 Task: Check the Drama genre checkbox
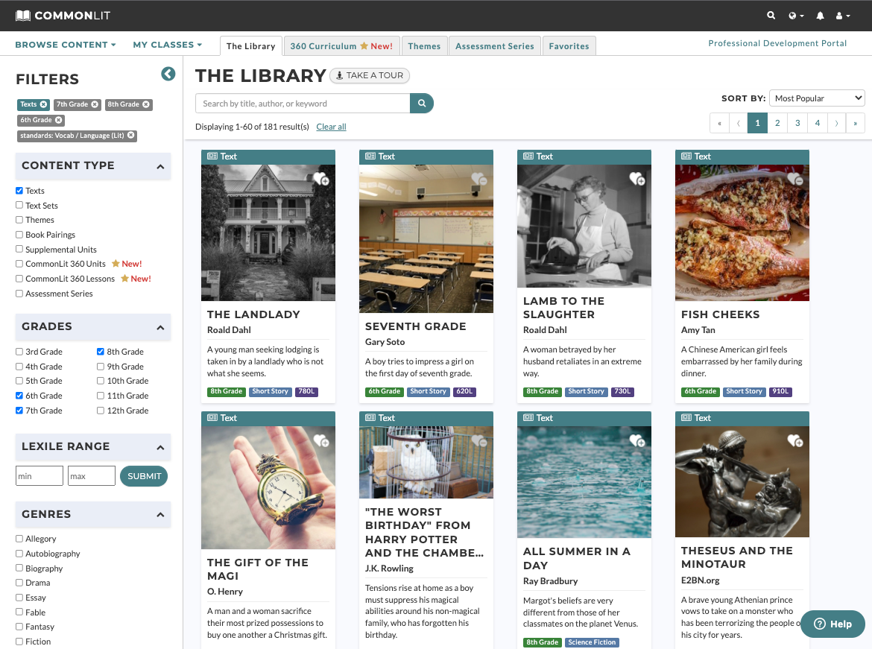point(19,583)
